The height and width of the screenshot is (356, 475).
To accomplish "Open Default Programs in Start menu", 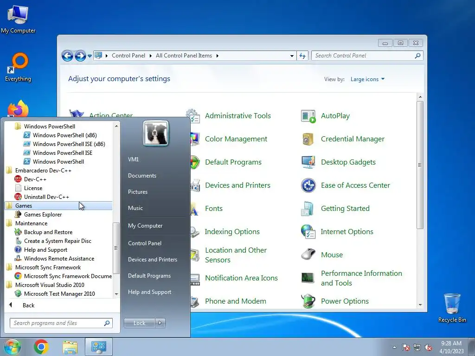I will pos(149,276).
